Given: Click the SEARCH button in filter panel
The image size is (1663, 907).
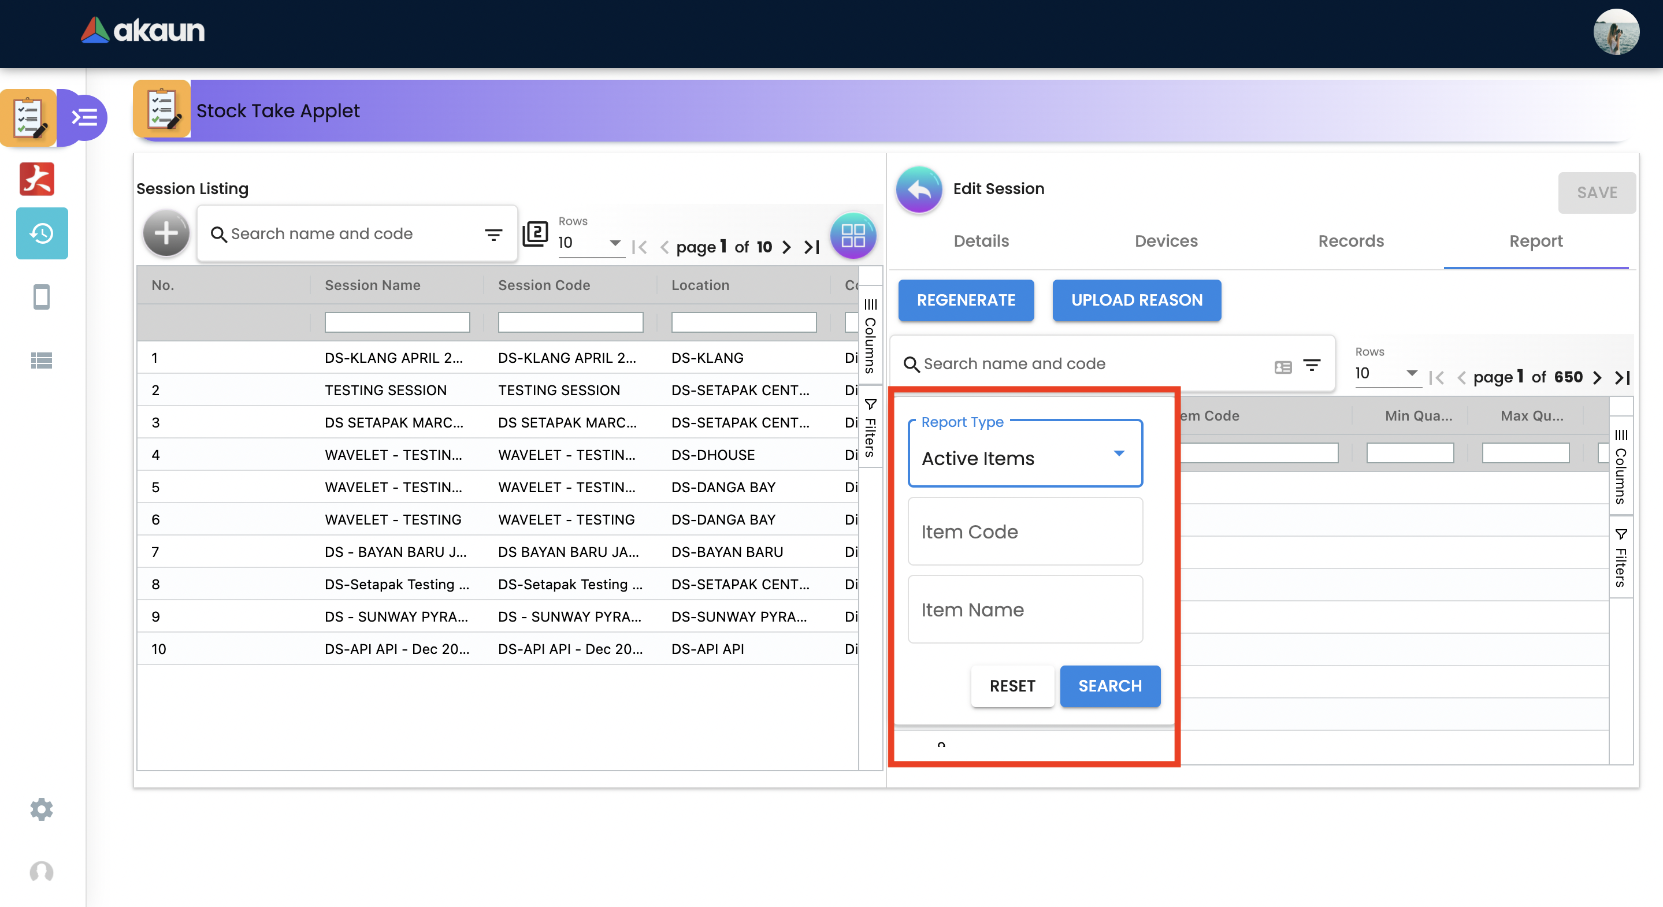Looking at the screenshot, I should coord(1110,686).
